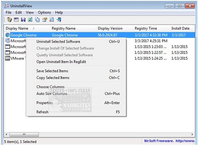Screen dimensions: 198x145
Task: Click icon of Microsoft row registered 1:22:57
Action: tap(8, 53)
